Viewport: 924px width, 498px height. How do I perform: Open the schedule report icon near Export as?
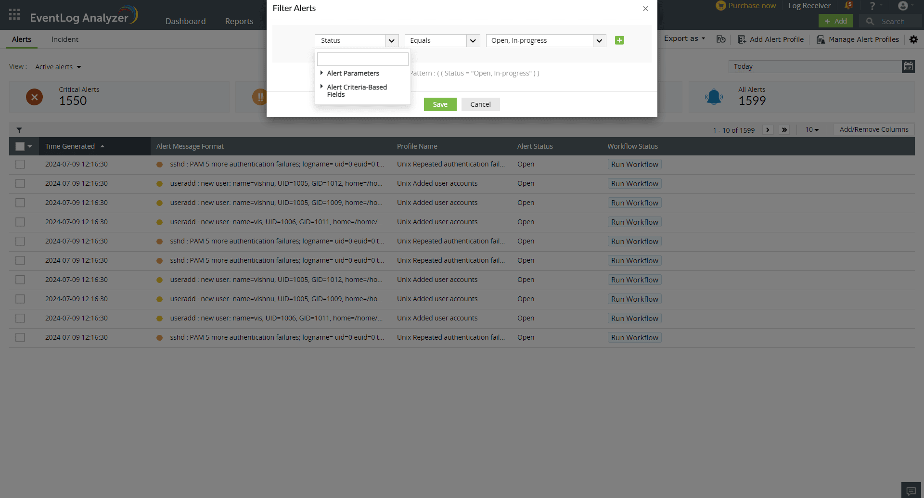tap(721, 39)
